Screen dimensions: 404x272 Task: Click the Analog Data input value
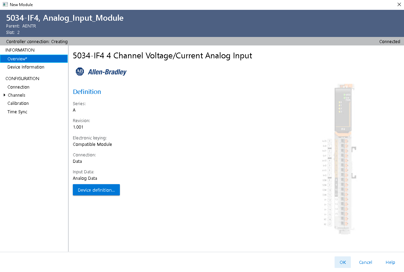click(x=85, y=178)
